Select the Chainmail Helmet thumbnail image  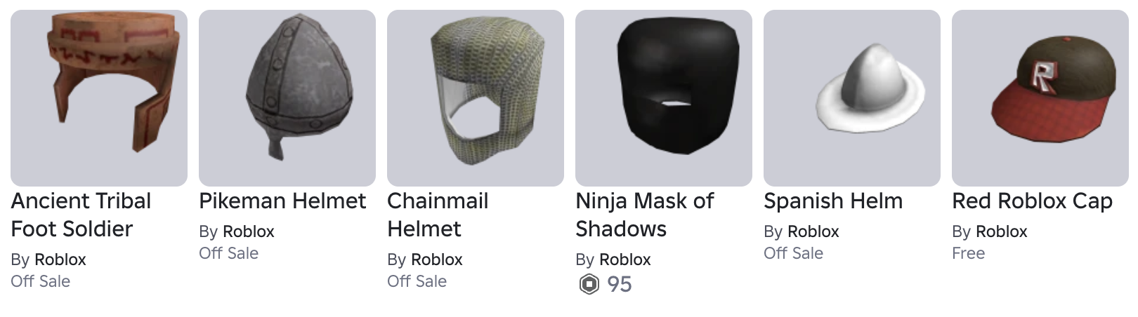pyautogui.click(x=476, y=98)
